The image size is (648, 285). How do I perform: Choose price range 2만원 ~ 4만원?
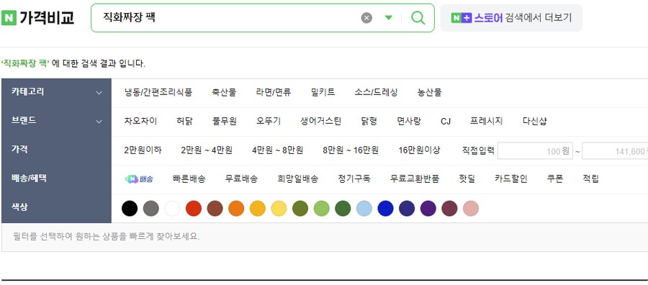coord(207,150)
